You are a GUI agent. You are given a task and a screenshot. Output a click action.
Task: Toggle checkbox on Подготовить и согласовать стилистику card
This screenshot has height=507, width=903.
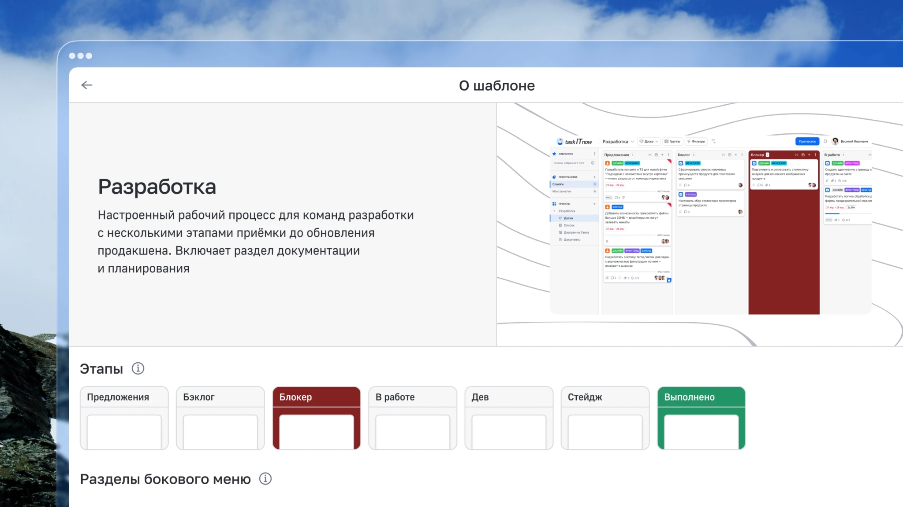point(754,163)
